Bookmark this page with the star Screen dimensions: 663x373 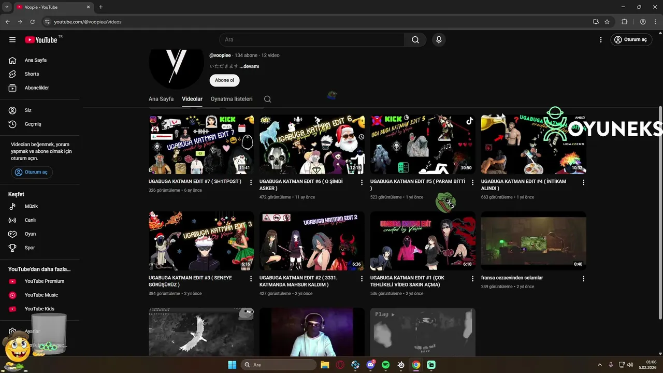pyautogui.click(x=607, y=22)
